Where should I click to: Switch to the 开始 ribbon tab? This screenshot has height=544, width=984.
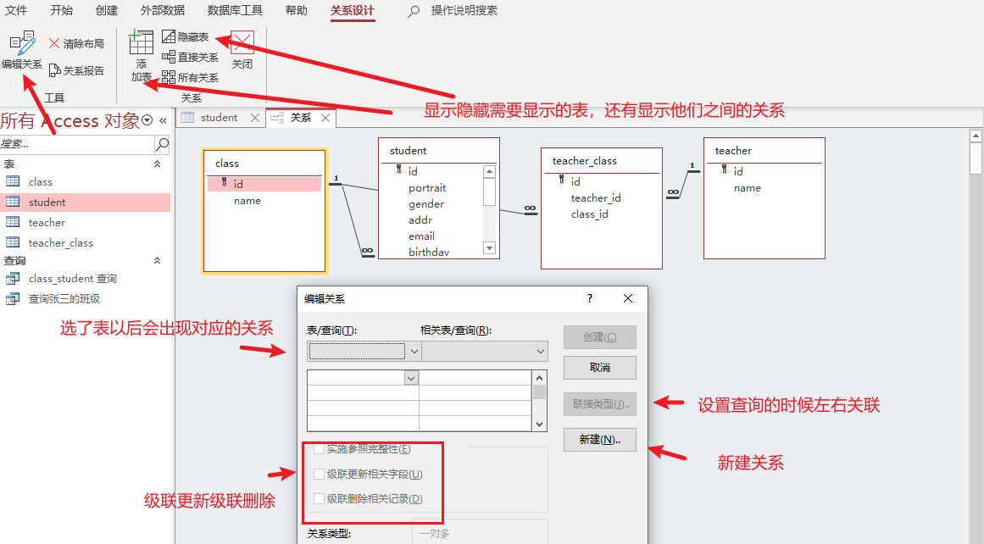point(62,11)
